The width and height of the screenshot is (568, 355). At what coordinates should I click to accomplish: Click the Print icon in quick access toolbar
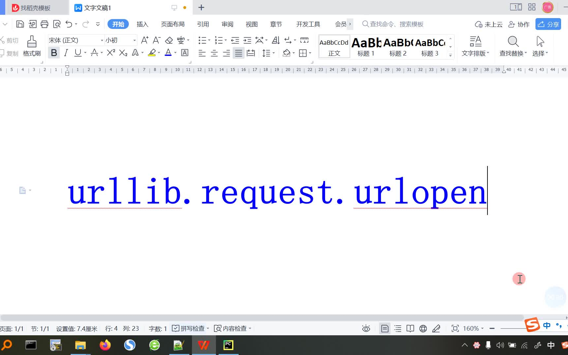[44, 24]
